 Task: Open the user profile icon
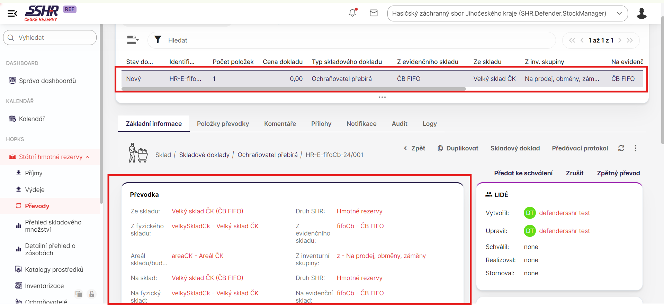coord(641,13)
